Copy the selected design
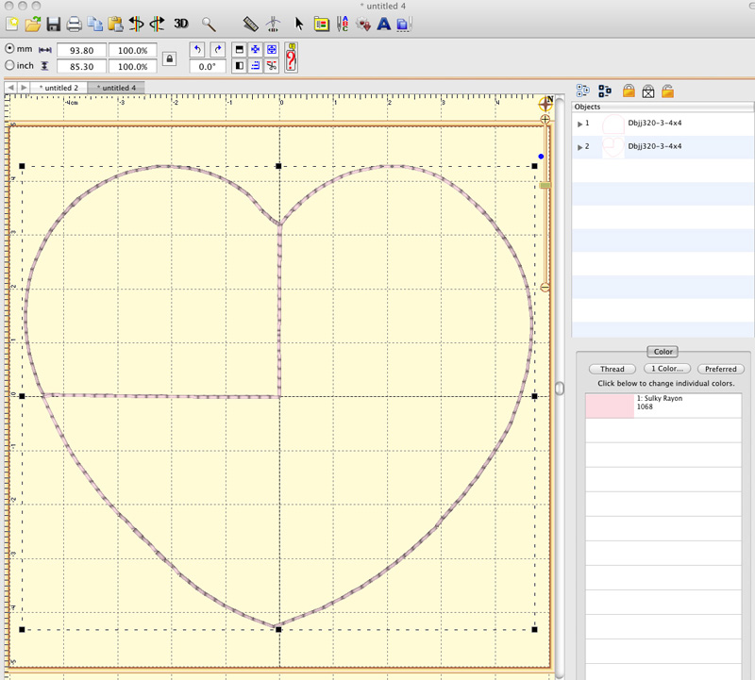The height and width of the screenshot is (680, 755). 95,25
